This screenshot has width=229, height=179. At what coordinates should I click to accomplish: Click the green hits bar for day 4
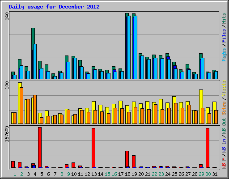pos(33,39)
